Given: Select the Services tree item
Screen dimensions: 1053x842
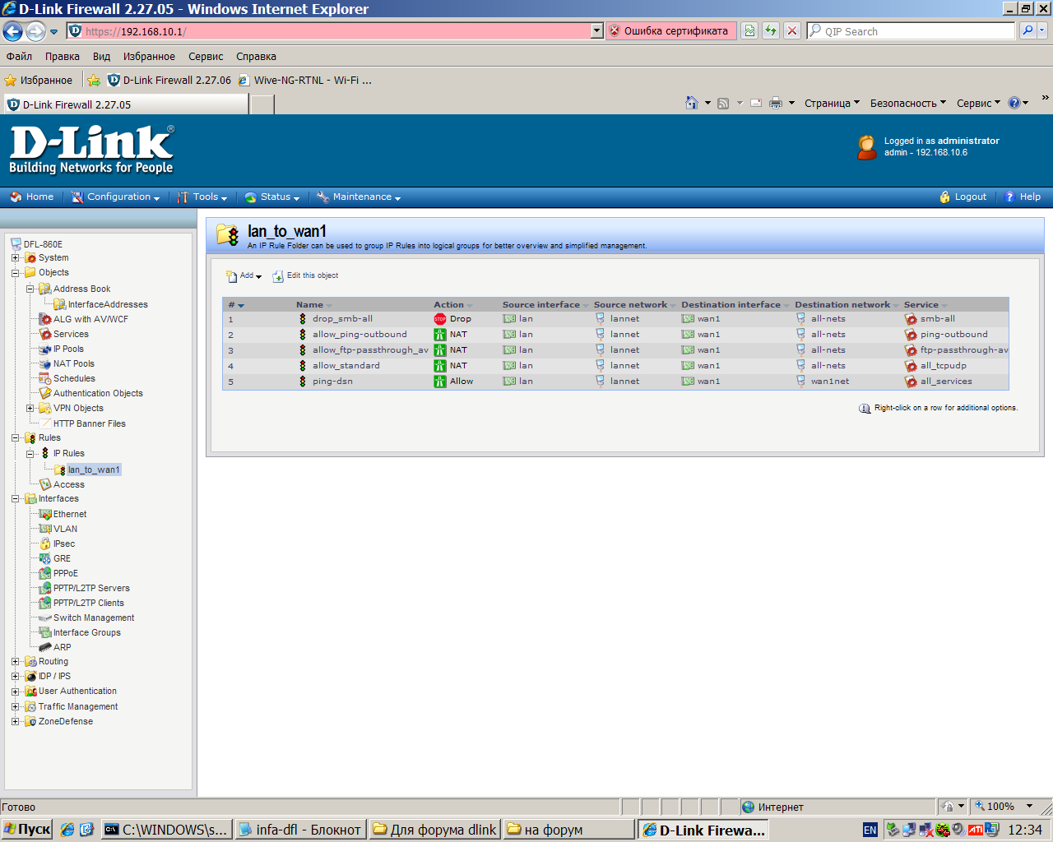Looking at the screenshot, I should pyautogui.click(x=71, y=335).
